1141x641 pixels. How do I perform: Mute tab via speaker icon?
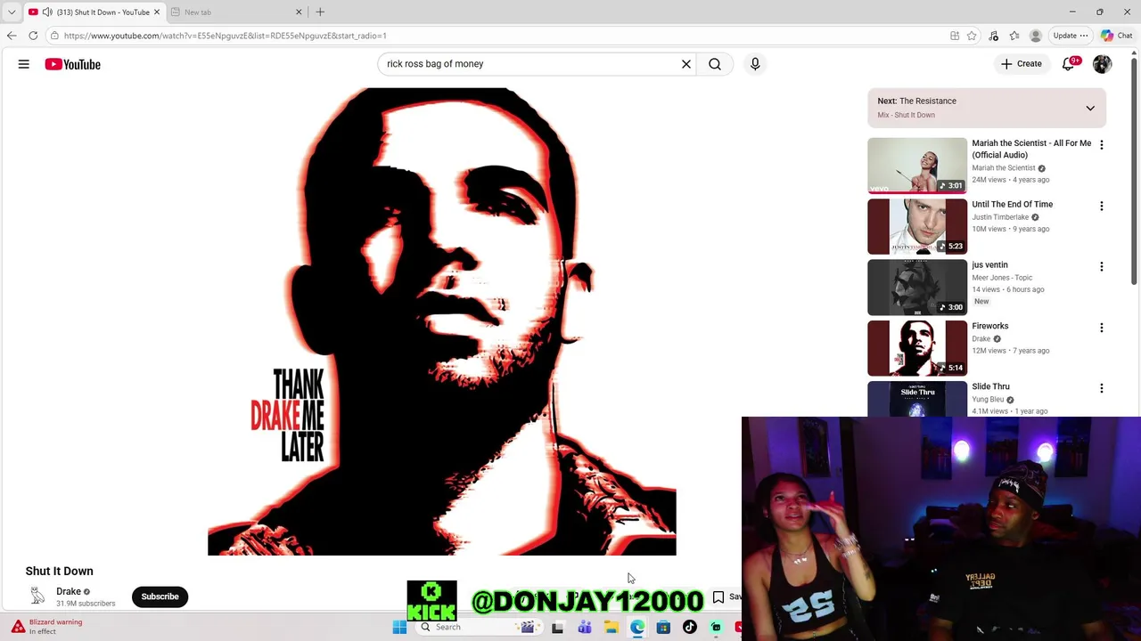46,12
